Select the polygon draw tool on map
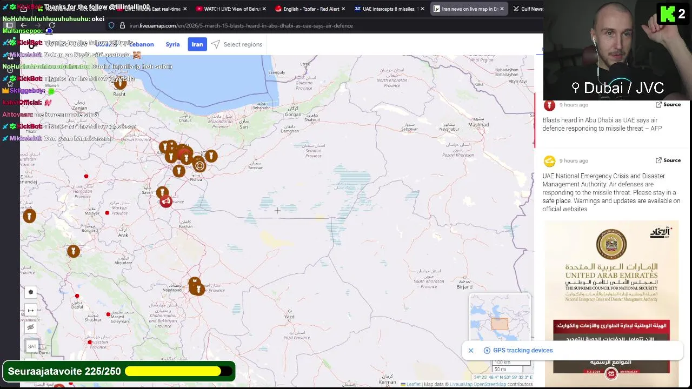 point(31,292)
